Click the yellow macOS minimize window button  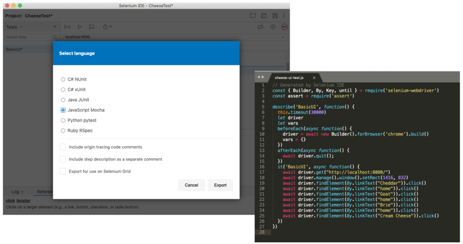pos(13,5)
